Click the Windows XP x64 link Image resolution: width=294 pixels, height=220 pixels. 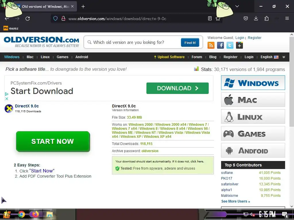click(158, 137)
